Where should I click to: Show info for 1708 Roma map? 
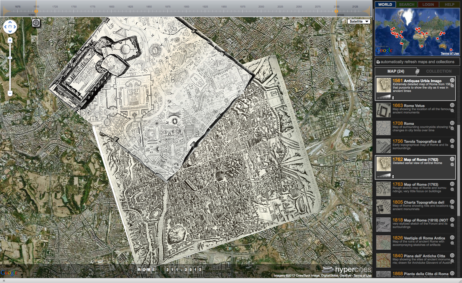pyautogui.click(x=452, y=123)
